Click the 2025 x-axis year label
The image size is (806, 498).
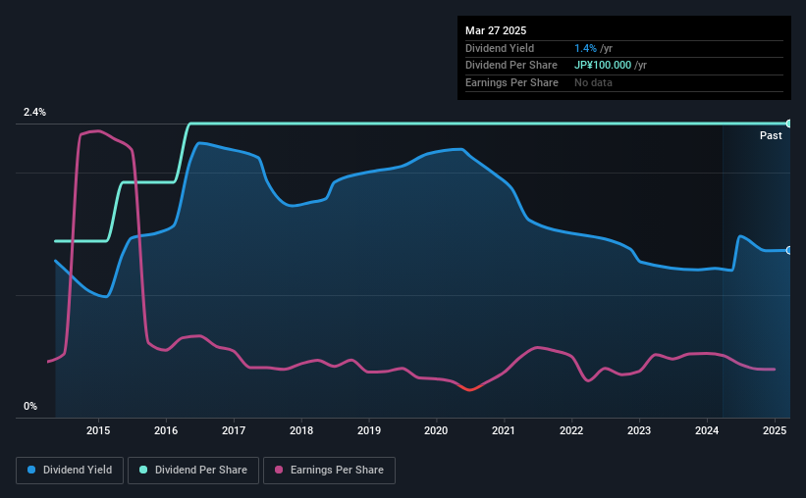click(775, 430)
